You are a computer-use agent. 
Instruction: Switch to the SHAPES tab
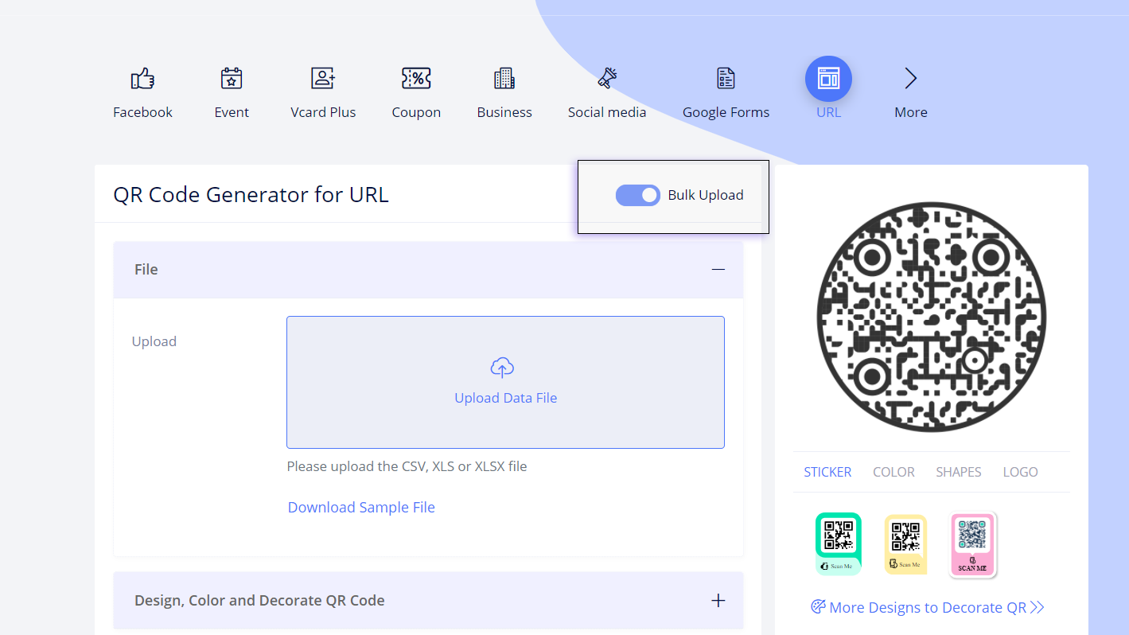click(x=958, y=472)
